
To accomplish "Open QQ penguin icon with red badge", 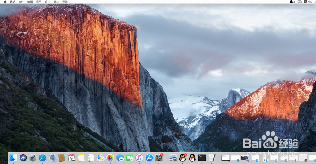I will [183, 158].
